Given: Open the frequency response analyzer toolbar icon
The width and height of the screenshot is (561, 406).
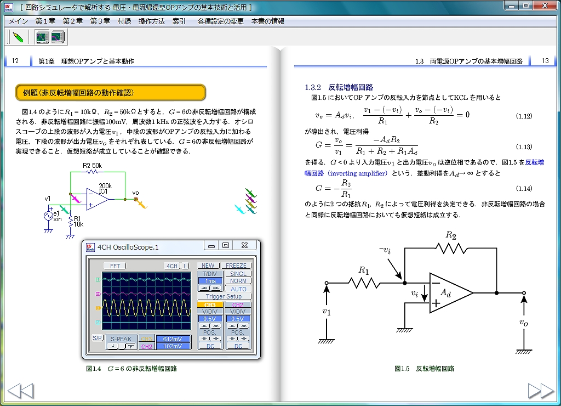Looking at the screenshot, I should click(x=57, y=37).
